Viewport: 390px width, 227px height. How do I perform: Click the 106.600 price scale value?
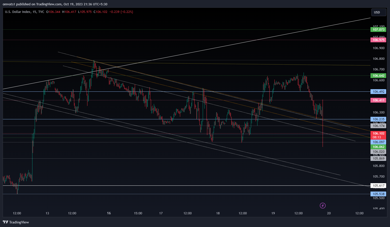[x=379, y=80]
